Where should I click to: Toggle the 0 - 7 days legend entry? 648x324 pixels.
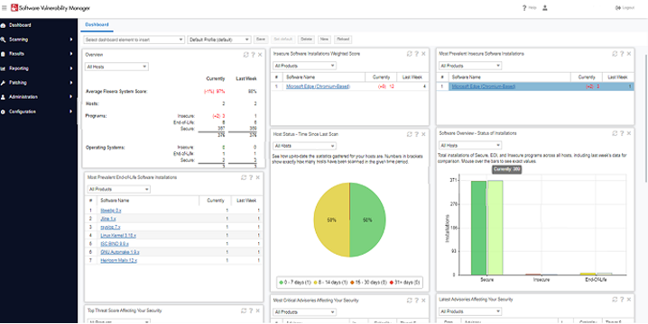tap(295, 283)
